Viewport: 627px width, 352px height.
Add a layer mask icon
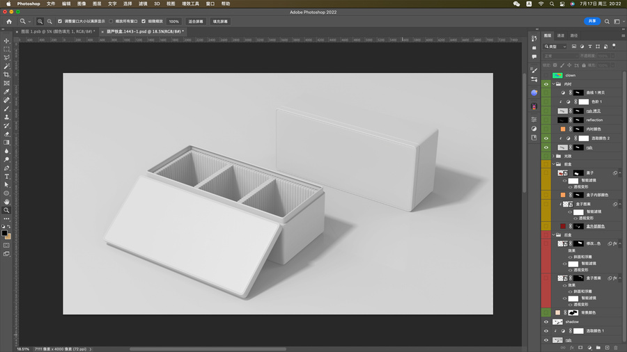coord(580,348)
